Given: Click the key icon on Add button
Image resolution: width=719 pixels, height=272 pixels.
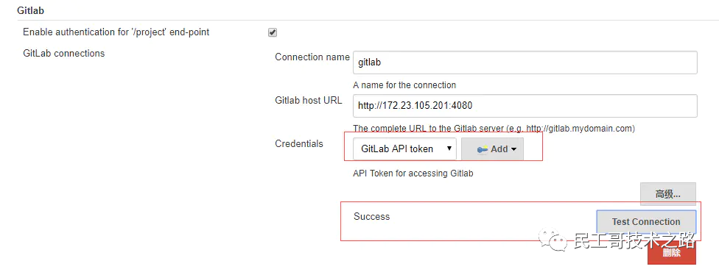Looking at the screenshot, I should tap(482, 149).
